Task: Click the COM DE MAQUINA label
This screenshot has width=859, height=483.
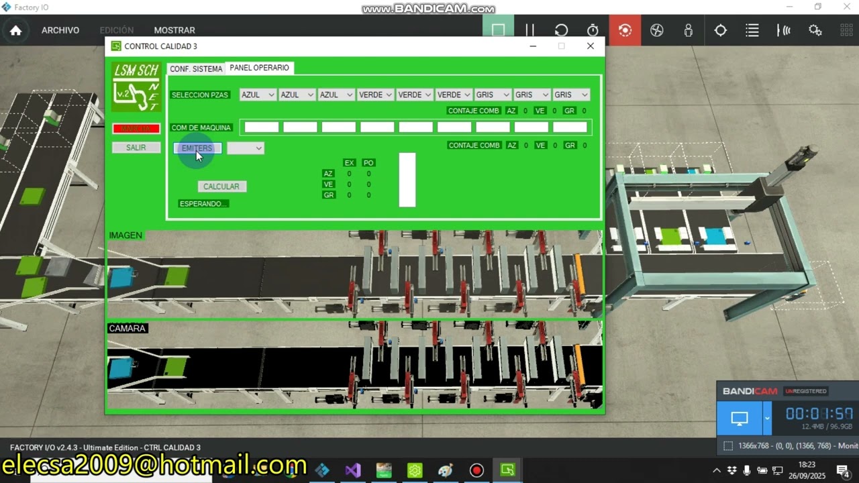Action: tap(201, 127)
